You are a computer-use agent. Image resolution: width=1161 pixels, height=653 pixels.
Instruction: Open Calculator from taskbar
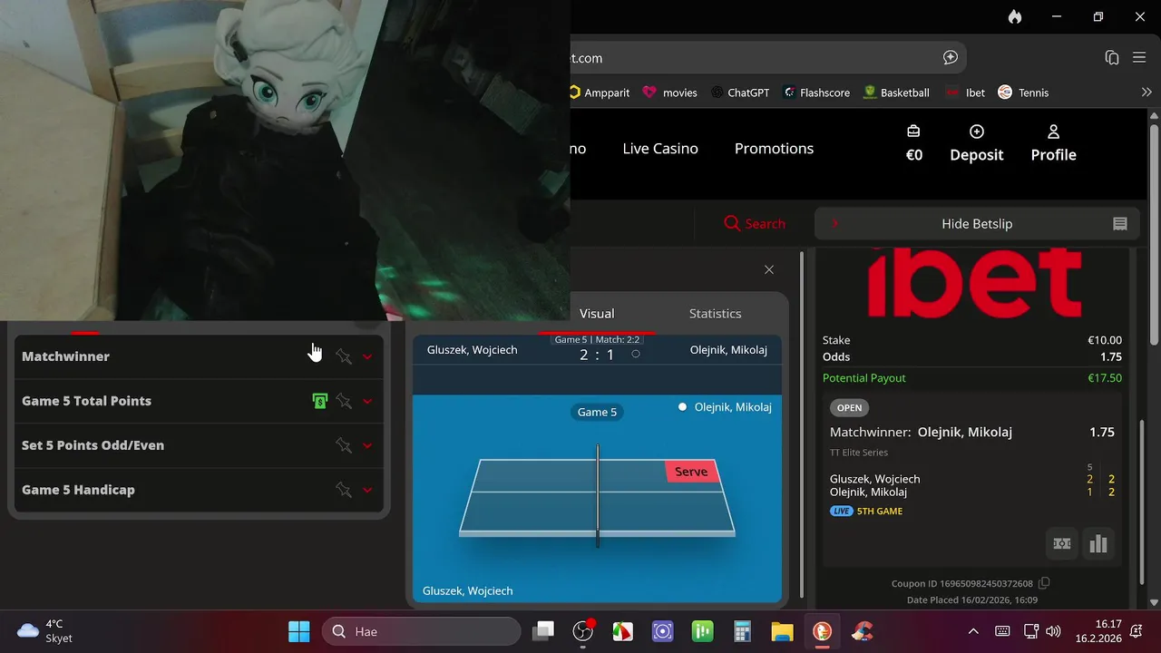(743, 631)
